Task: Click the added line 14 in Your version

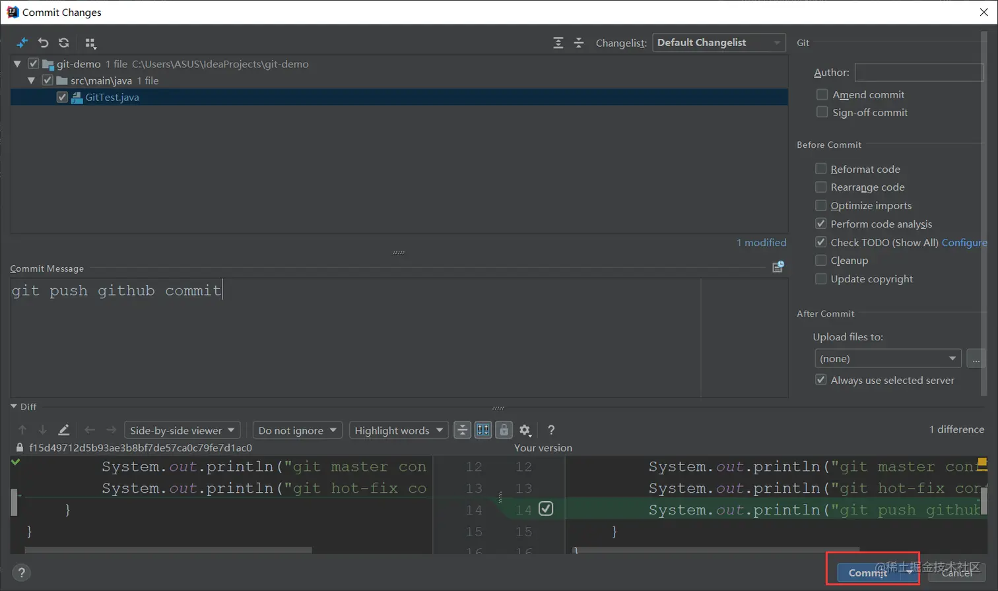Action: click(x=776, y=509)
